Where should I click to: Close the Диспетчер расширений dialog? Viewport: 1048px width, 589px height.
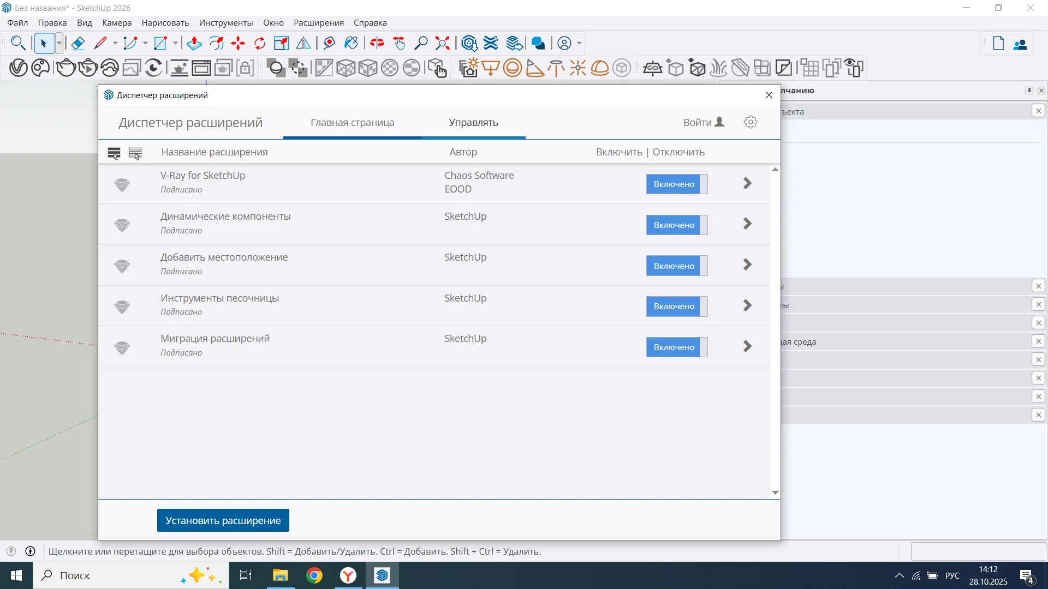pos(769,95)
